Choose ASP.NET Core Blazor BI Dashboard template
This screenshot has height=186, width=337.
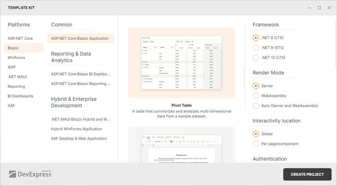(81, 74)
